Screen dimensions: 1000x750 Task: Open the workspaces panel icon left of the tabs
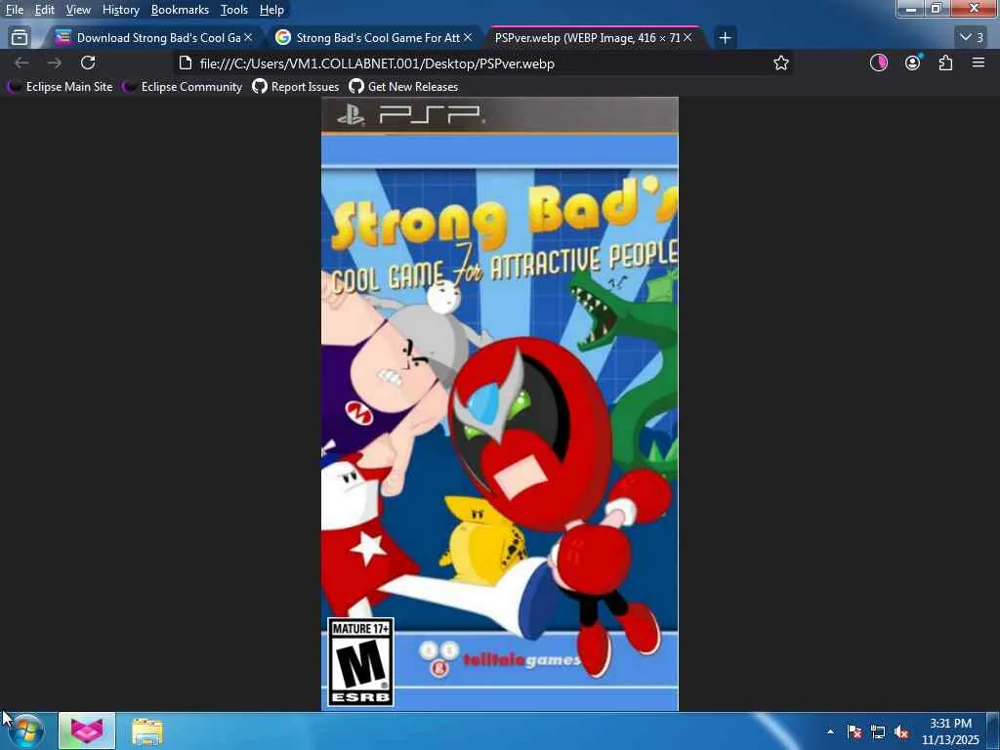coord(20,38)
